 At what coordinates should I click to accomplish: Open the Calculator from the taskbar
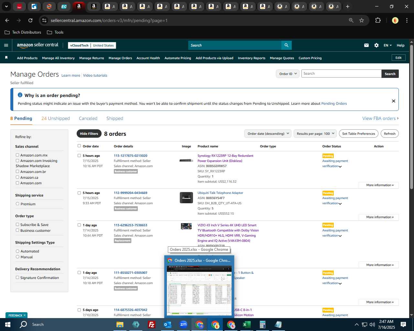coord(262,325)
